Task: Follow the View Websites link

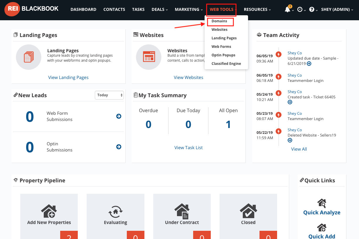Action: 188,78
